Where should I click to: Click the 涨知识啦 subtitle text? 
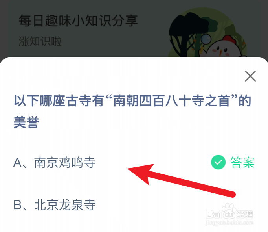click(40, 41)
